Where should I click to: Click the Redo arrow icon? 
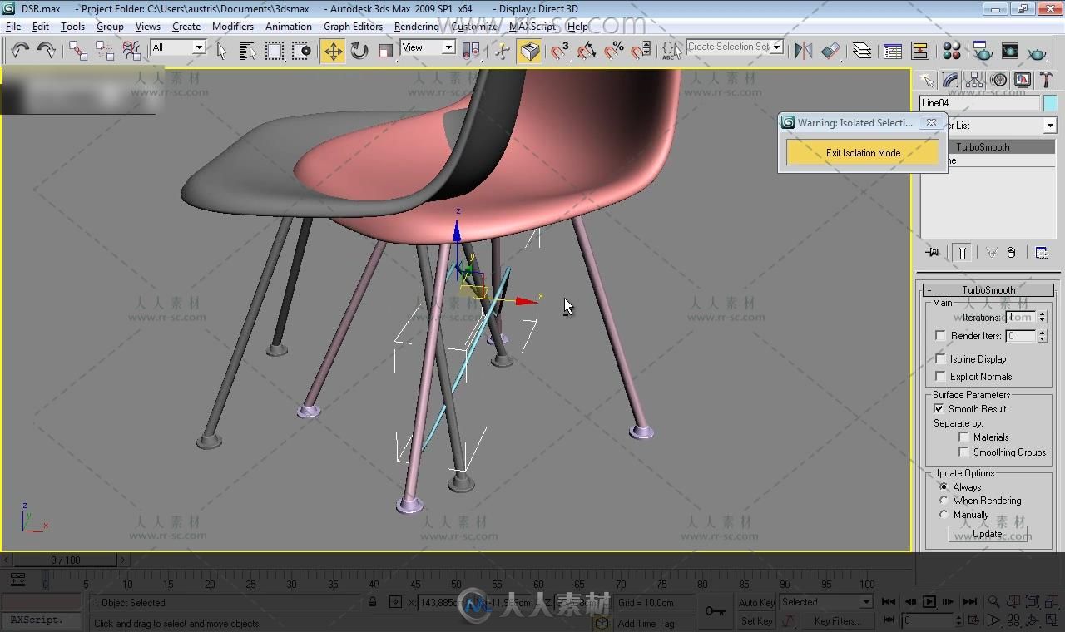tap(47, 51)
